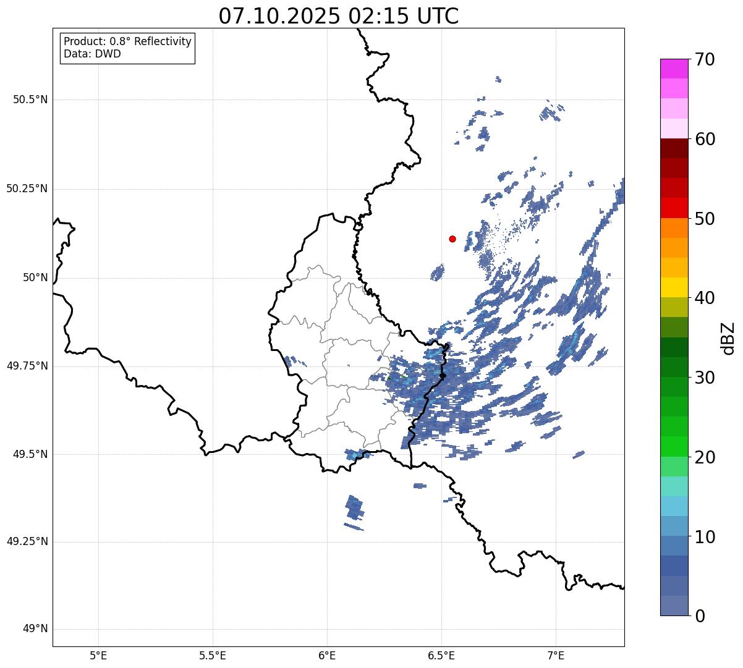This screenshot has width=743, height=668.
Task: Click the 50 colorbar tick label
Action: pos(705,218)
